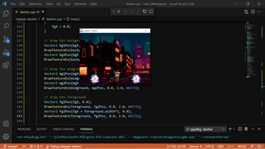The height and width of the screenshot is (149, 265).
Task: Open editor More Actions ellipsis
Action: [x=259, y=12]
